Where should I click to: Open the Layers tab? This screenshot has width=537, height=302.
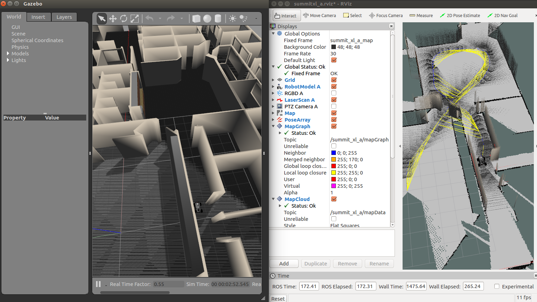pyautogui.click(x=64, y=17)
